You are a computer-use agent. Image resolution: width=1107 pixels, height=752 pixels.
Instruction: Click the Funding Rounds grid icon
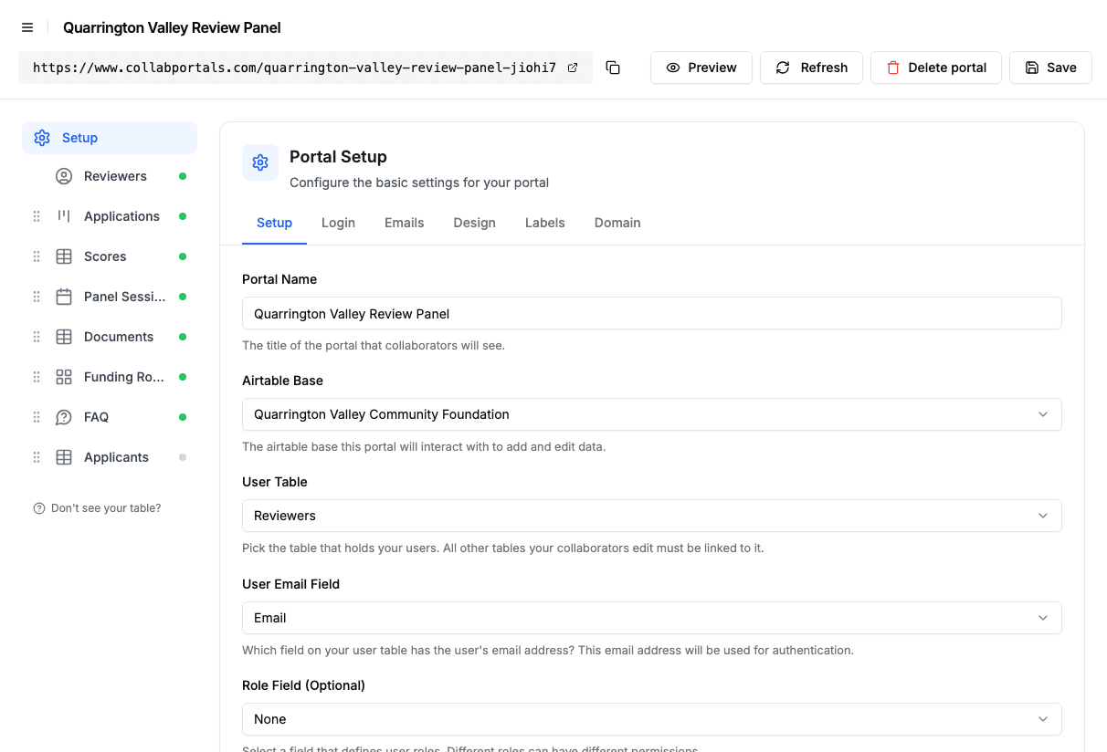(64, 377)
